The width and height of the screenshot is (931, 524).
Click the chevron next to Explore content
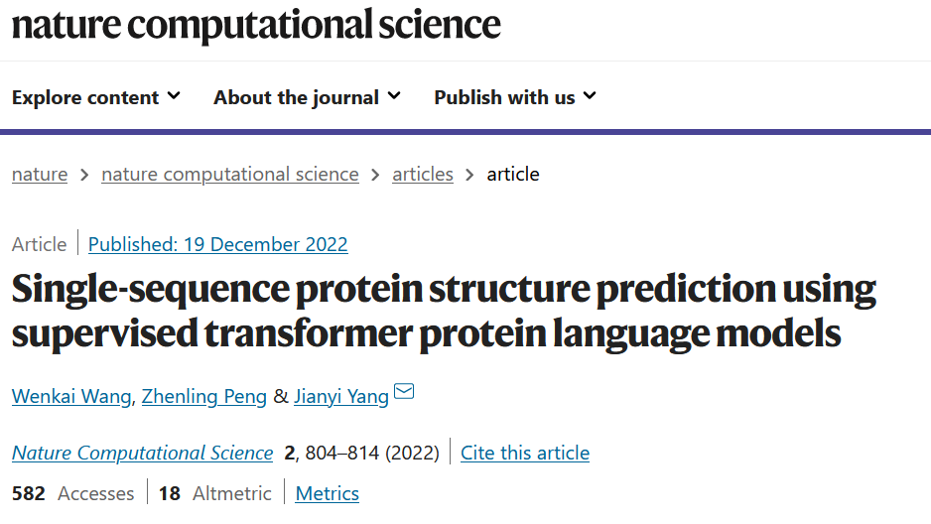pyautogui.click(x=175, y=96)
